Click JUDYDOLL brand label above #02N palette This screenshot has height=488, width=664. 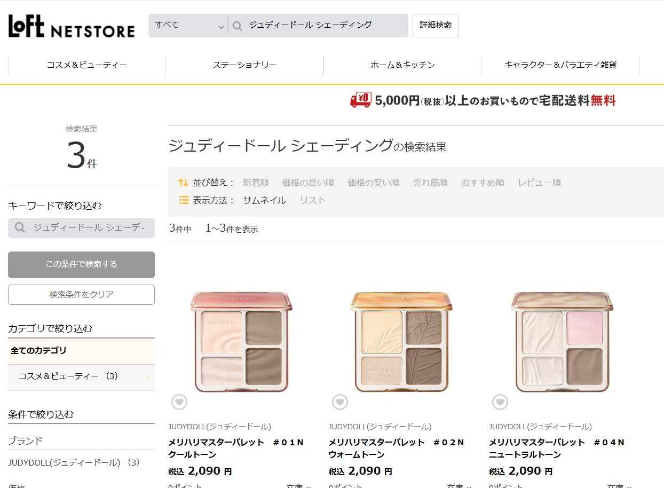click(x=380, y=427)
